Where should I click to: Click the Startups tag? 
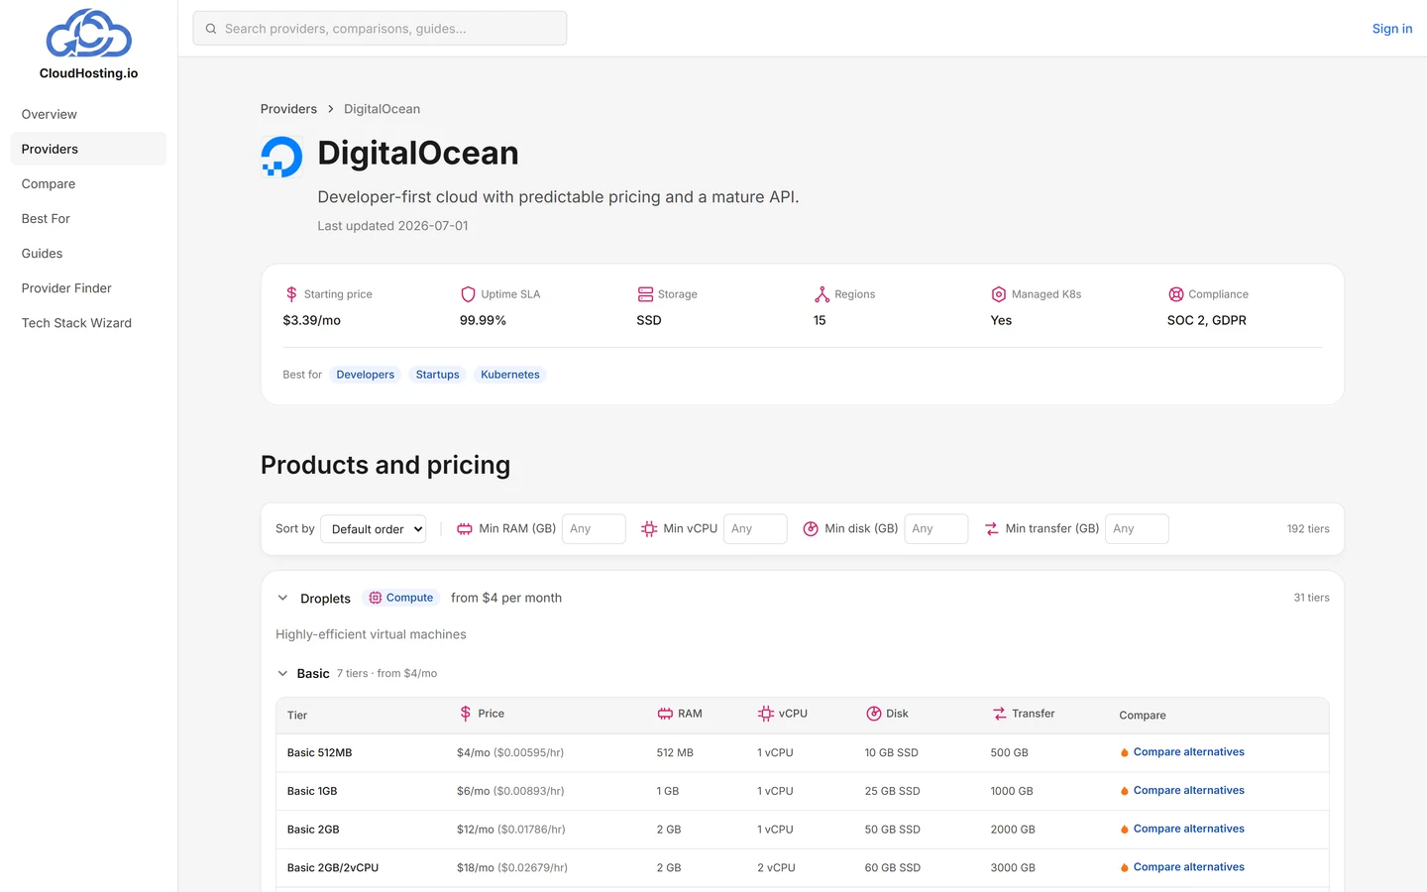[x=437, y=375]
